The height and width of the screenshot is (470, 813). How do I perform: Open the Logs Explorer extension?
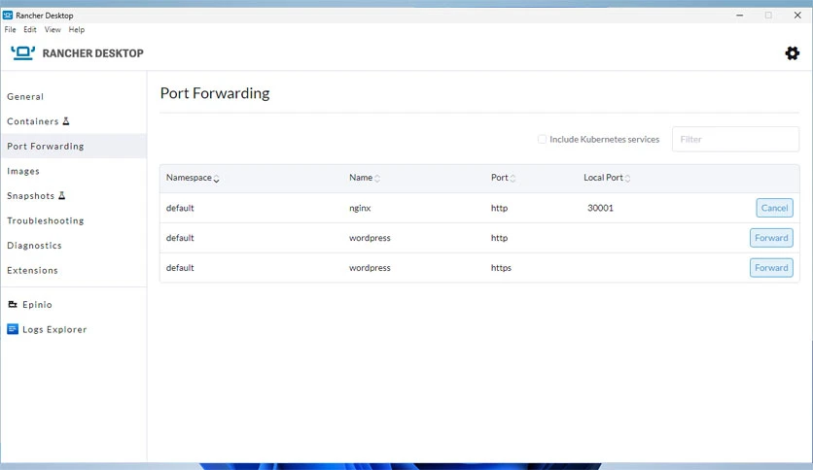[74, 329]
